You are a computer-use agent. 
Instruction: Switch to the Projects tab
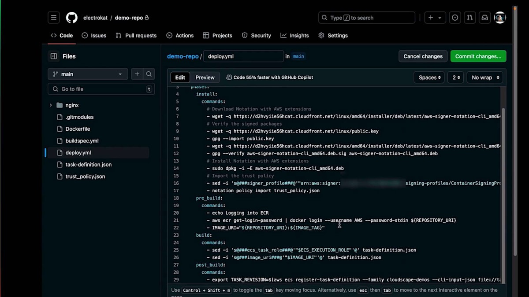pyautogui.click(x=218, y=36)
